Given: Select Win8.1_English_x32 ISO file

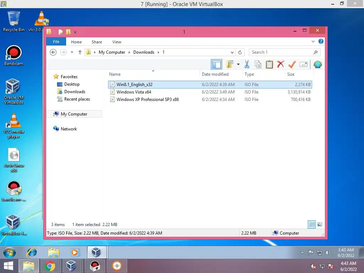Looking at the screenshot, I should pyautogui.click(x=210, y=85).
